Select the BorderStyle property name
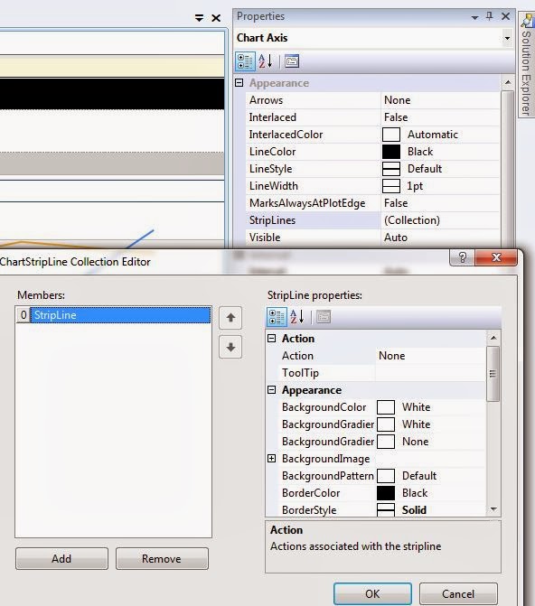Screen dimensions: 535x606 click(309, 510)
